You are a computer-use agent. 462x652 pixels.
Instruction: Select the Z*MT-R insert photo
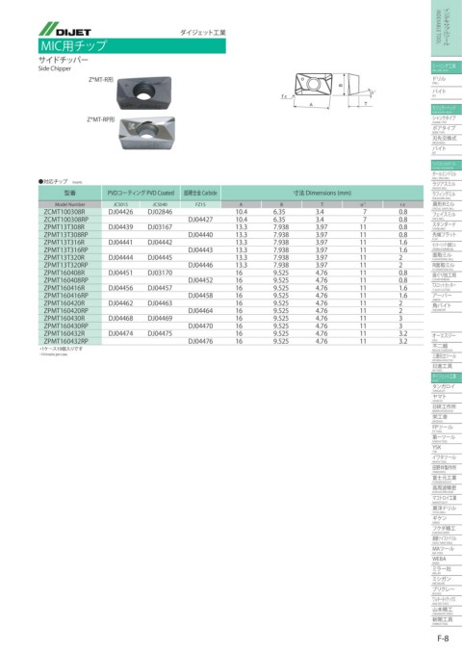[143, 92]
